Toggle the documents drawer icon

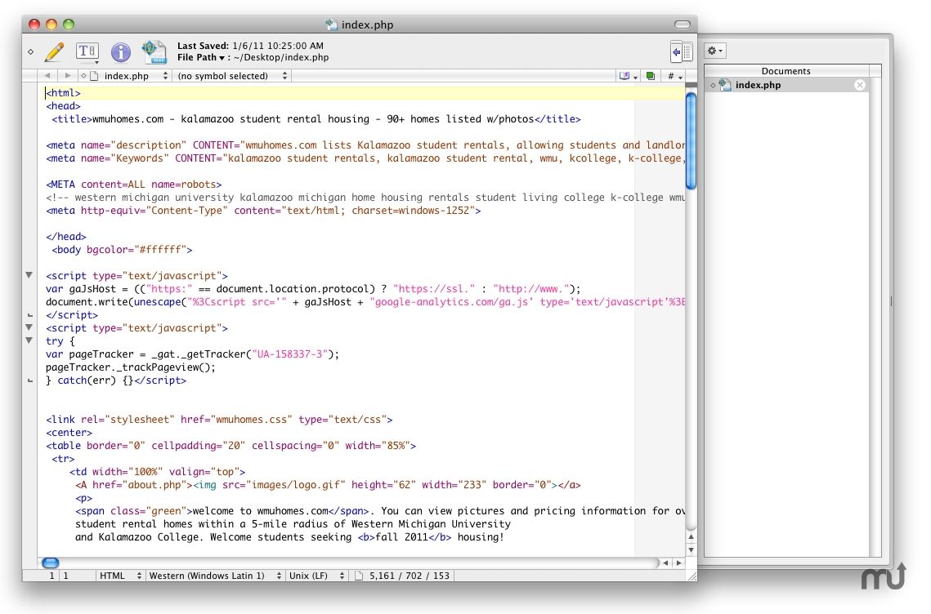pos(681,52)
